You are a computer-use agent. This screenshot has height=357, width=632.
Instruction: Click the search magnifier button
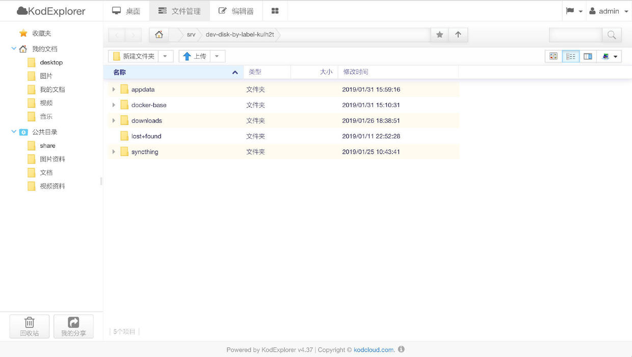[x=612, y=35]
